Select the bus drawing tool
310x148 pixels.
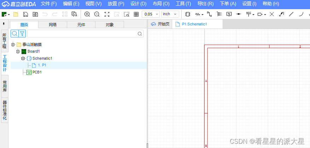click(219, 14)
